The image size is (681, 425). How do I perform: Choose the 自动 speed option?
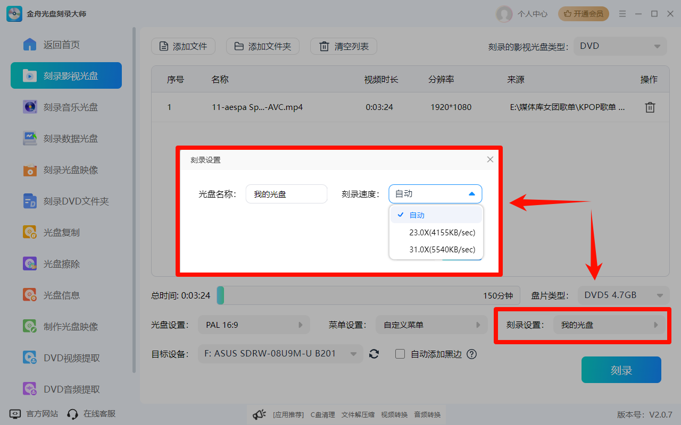click(436, 215)
